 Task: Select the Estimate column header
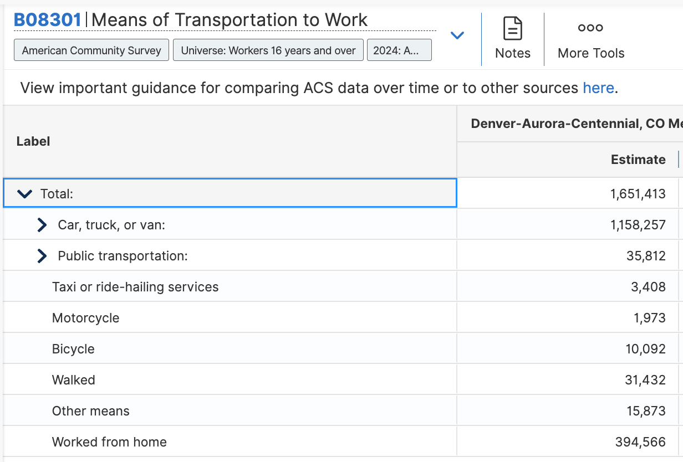click(x=638, y=160)
